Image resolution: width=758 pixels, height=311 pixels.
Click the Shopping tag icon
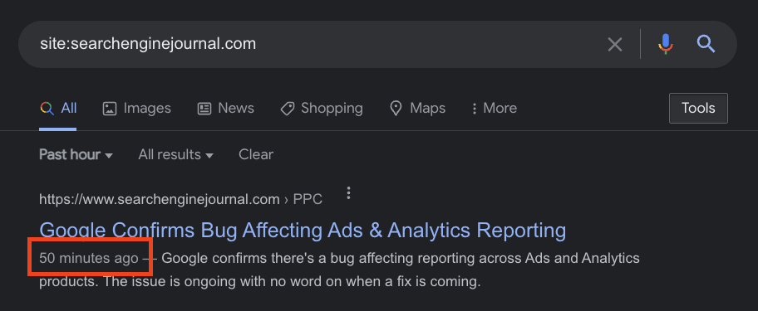287,109
